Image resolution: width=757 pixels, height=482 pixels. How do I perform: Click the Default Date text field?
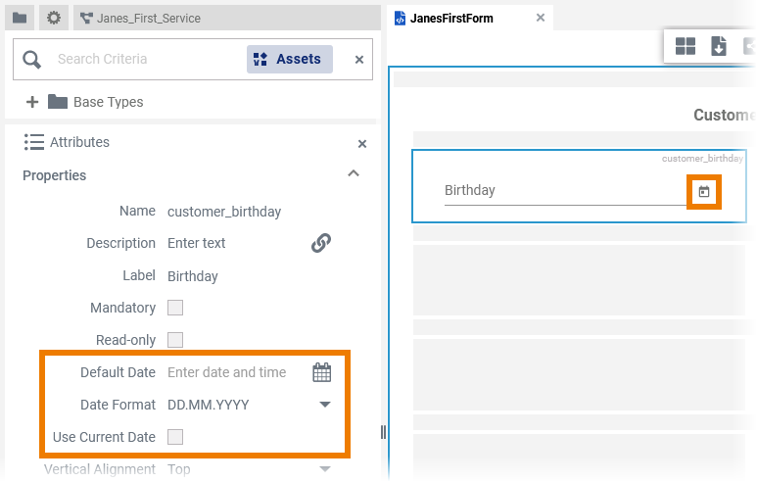point(235,372)
